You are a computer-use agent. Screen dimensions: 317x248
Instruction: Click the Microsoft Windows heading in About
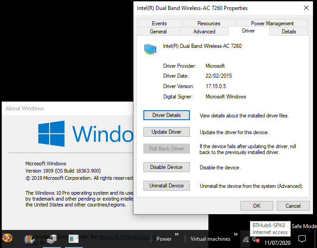(46, 164)
